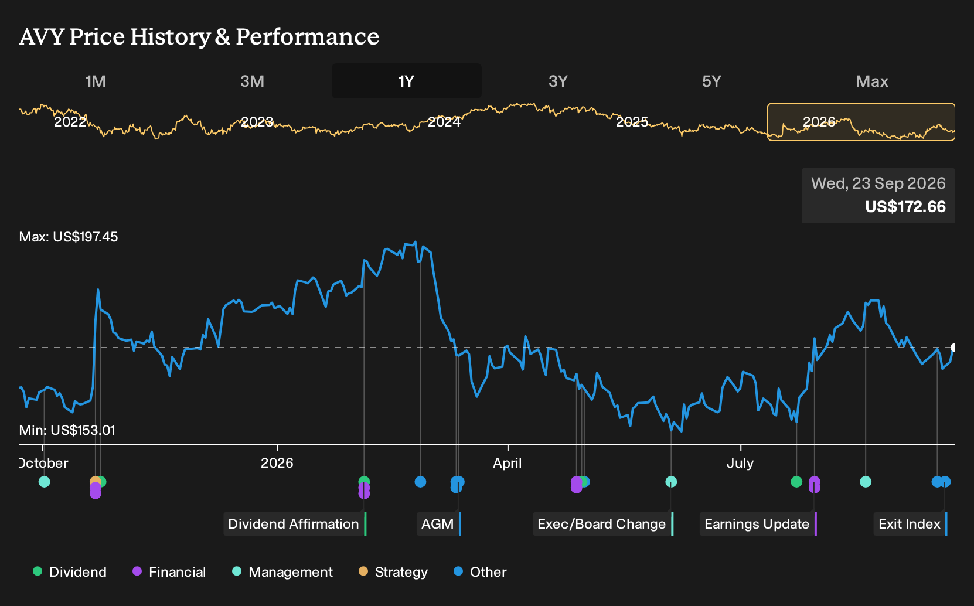Jump to 2022 in the overview timeline
Viewport: 974px width, 606px height.
coord(70,122)
